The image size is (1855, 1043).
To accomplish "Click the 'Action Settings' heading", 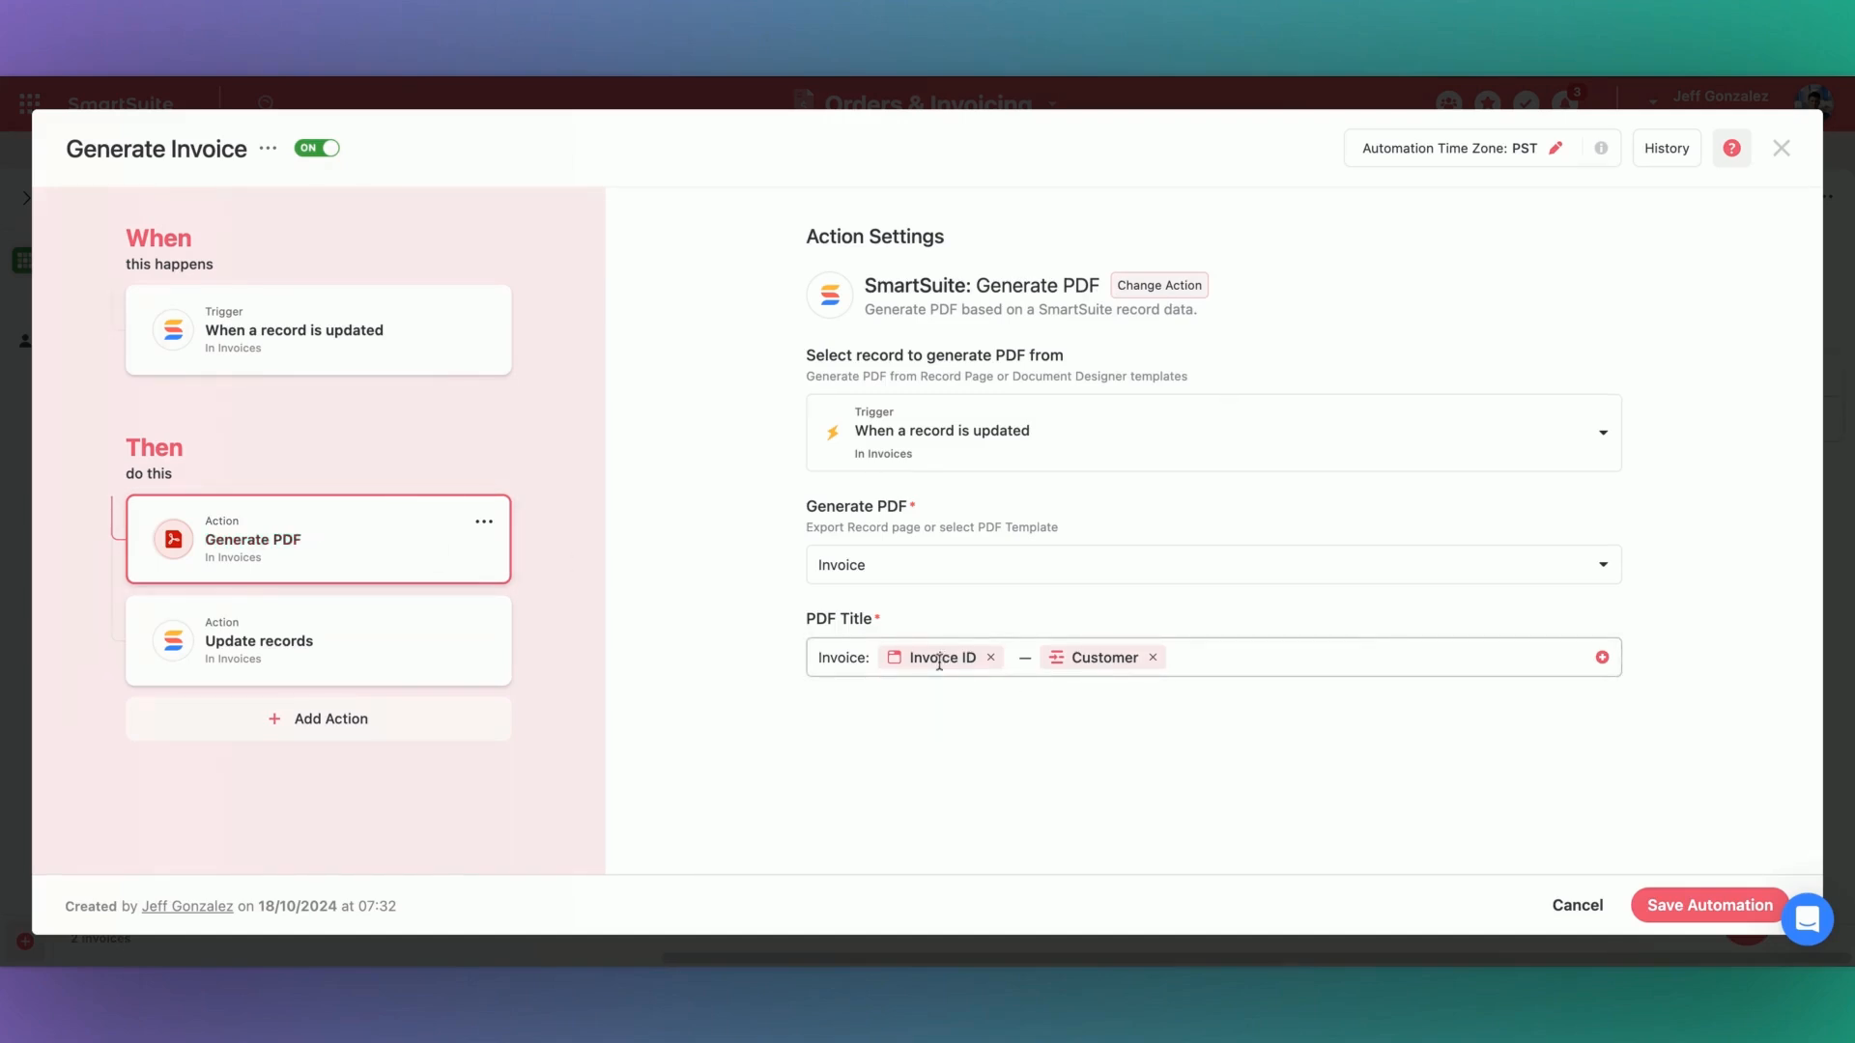I will tap(874, 237).
